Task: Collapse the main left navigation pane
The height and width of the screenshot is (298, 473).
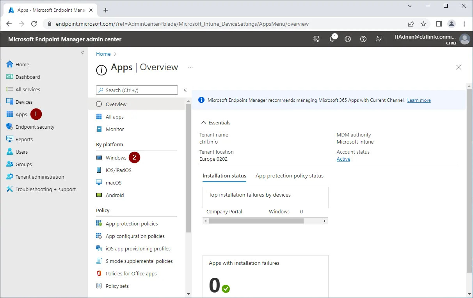Action: (x=83, y=52)
